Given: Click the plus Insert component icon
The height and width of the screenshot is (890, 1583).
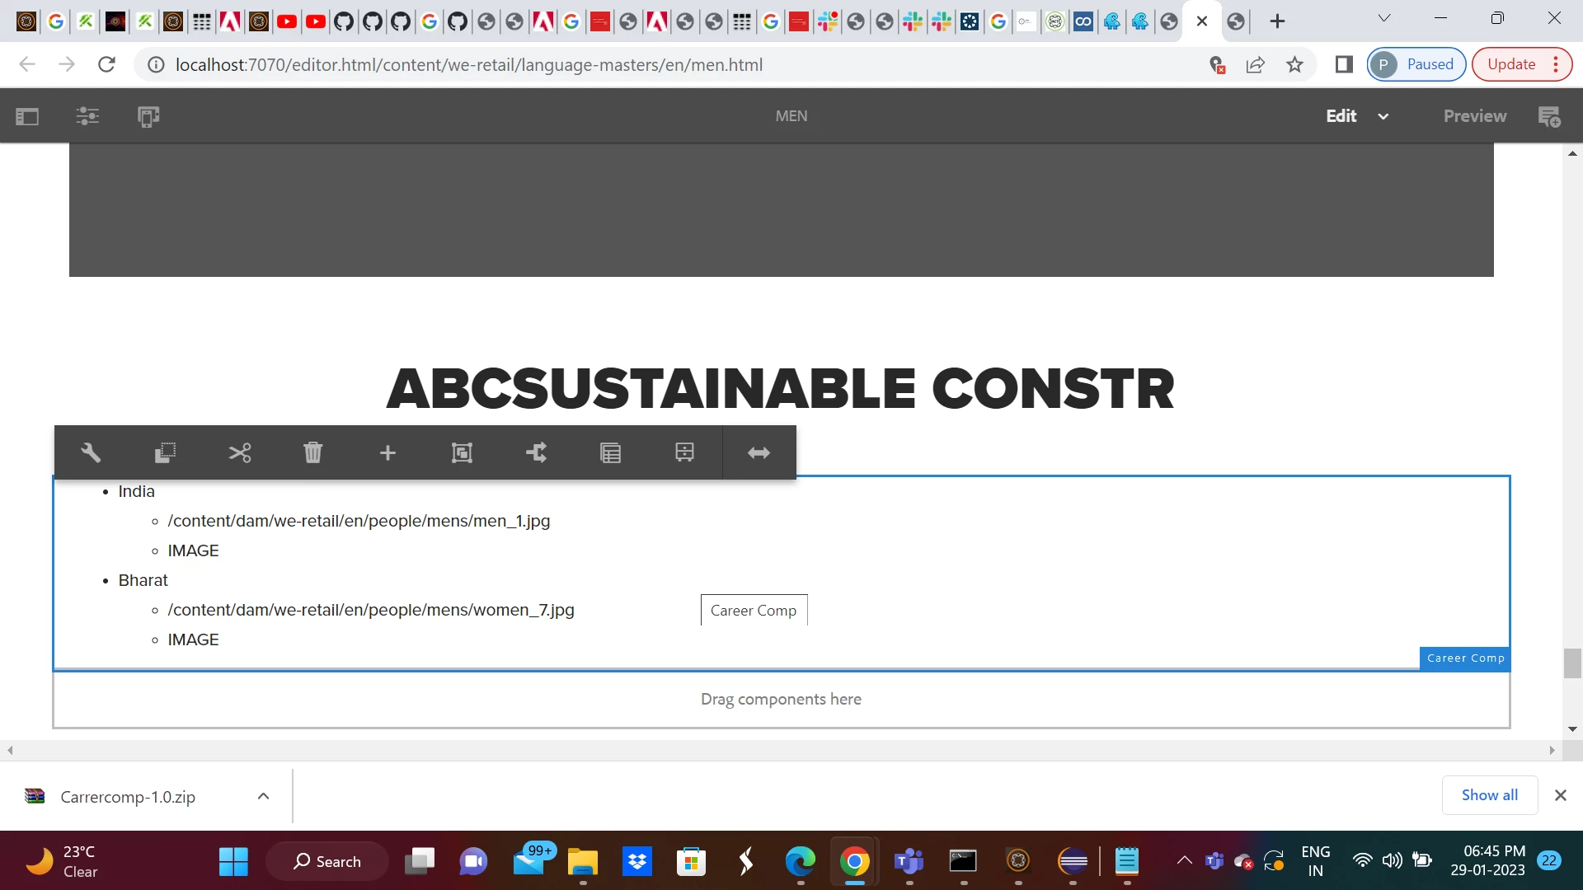Looking at the screenshot, I should click(388, 452).
